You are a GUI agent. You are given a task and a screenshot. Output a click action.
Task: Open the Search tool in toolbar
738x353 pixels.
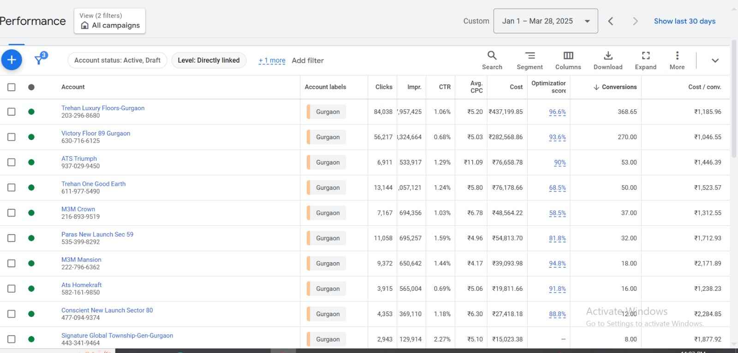492,60
